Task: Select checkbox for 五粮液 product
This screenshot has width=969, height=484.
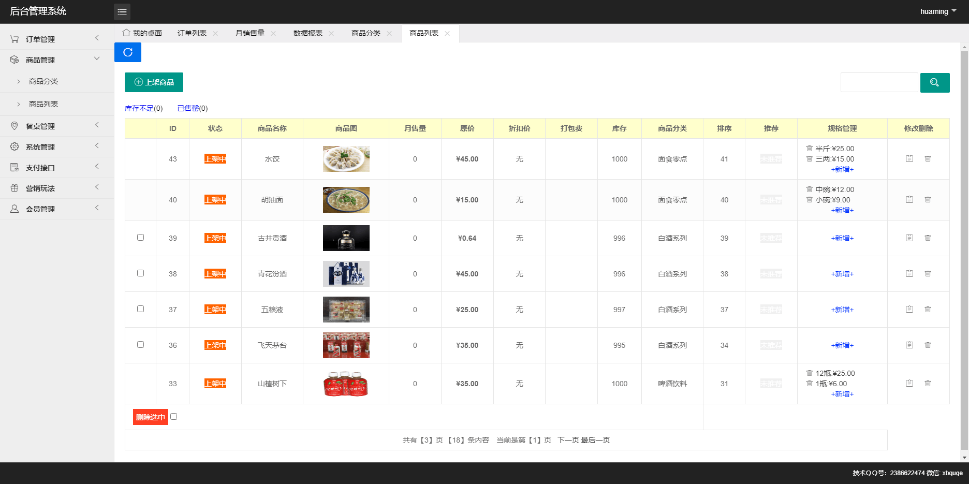Action: (x=140, y=309)
